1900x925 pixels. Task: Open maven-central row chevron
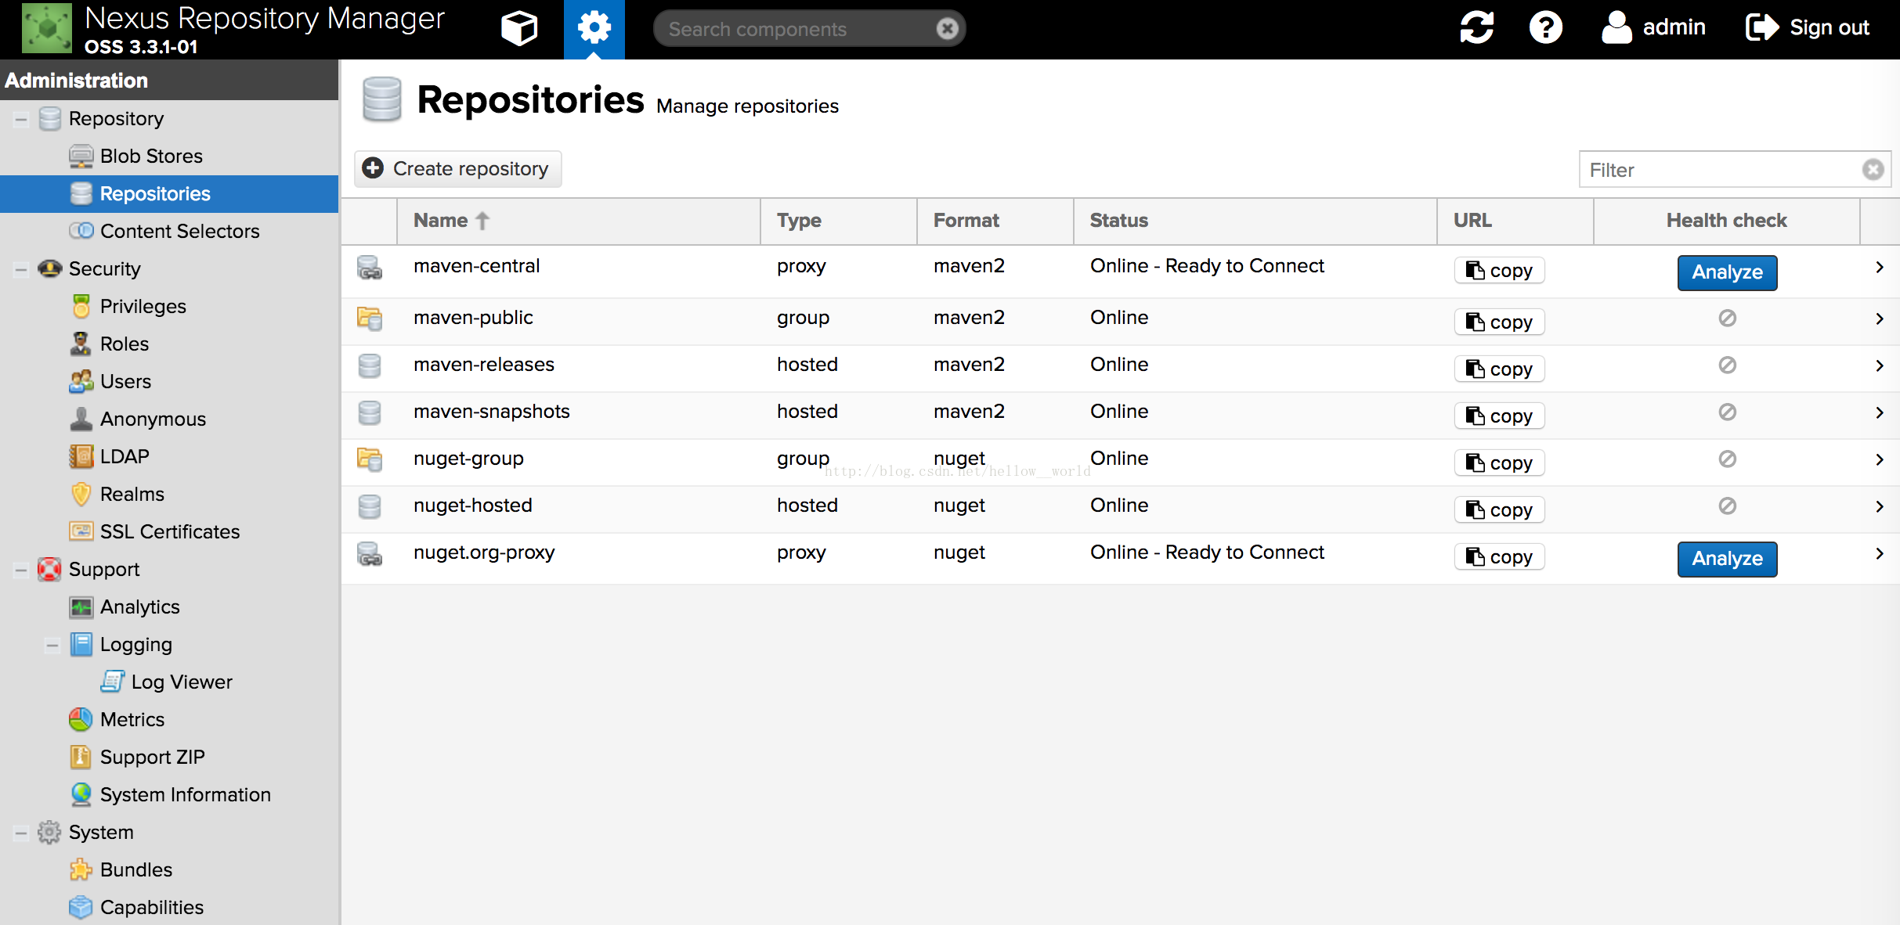[x=1880, y=268]
